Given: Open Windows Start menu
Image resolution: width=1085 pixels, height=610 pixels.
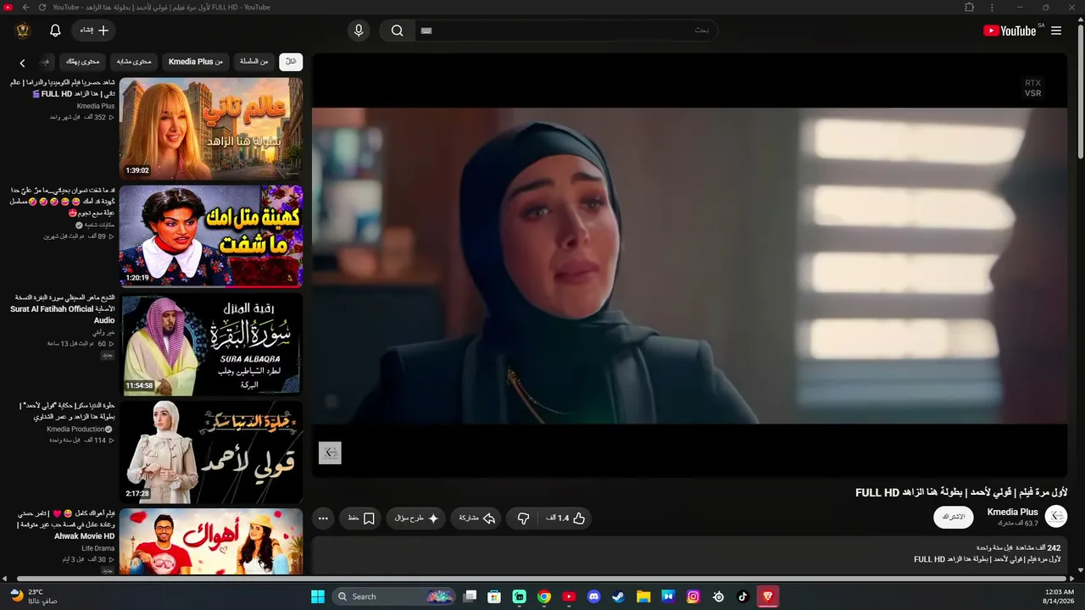Looking at the screenshot, I should (x=318, y=596).
